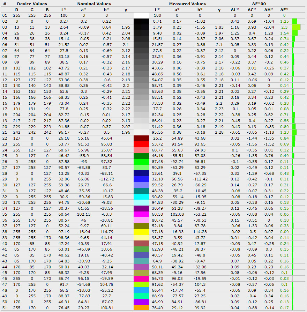The width and height of the screenshot is (307, 312).
Task: Click the largest green ΔE bar in row 03
Action: (x=296, y=27)
